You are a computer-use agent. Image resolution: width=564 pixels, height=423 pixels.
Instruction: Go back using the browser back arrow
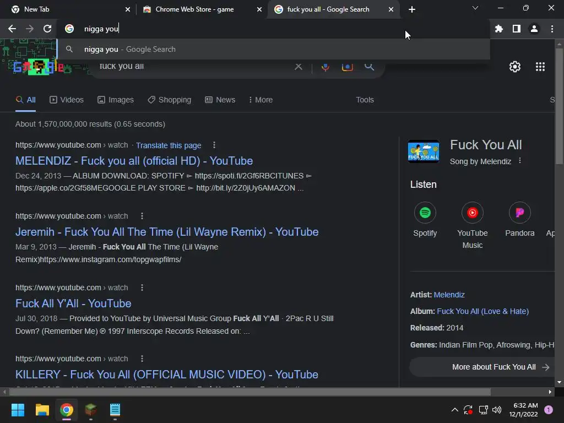[12, 29]
